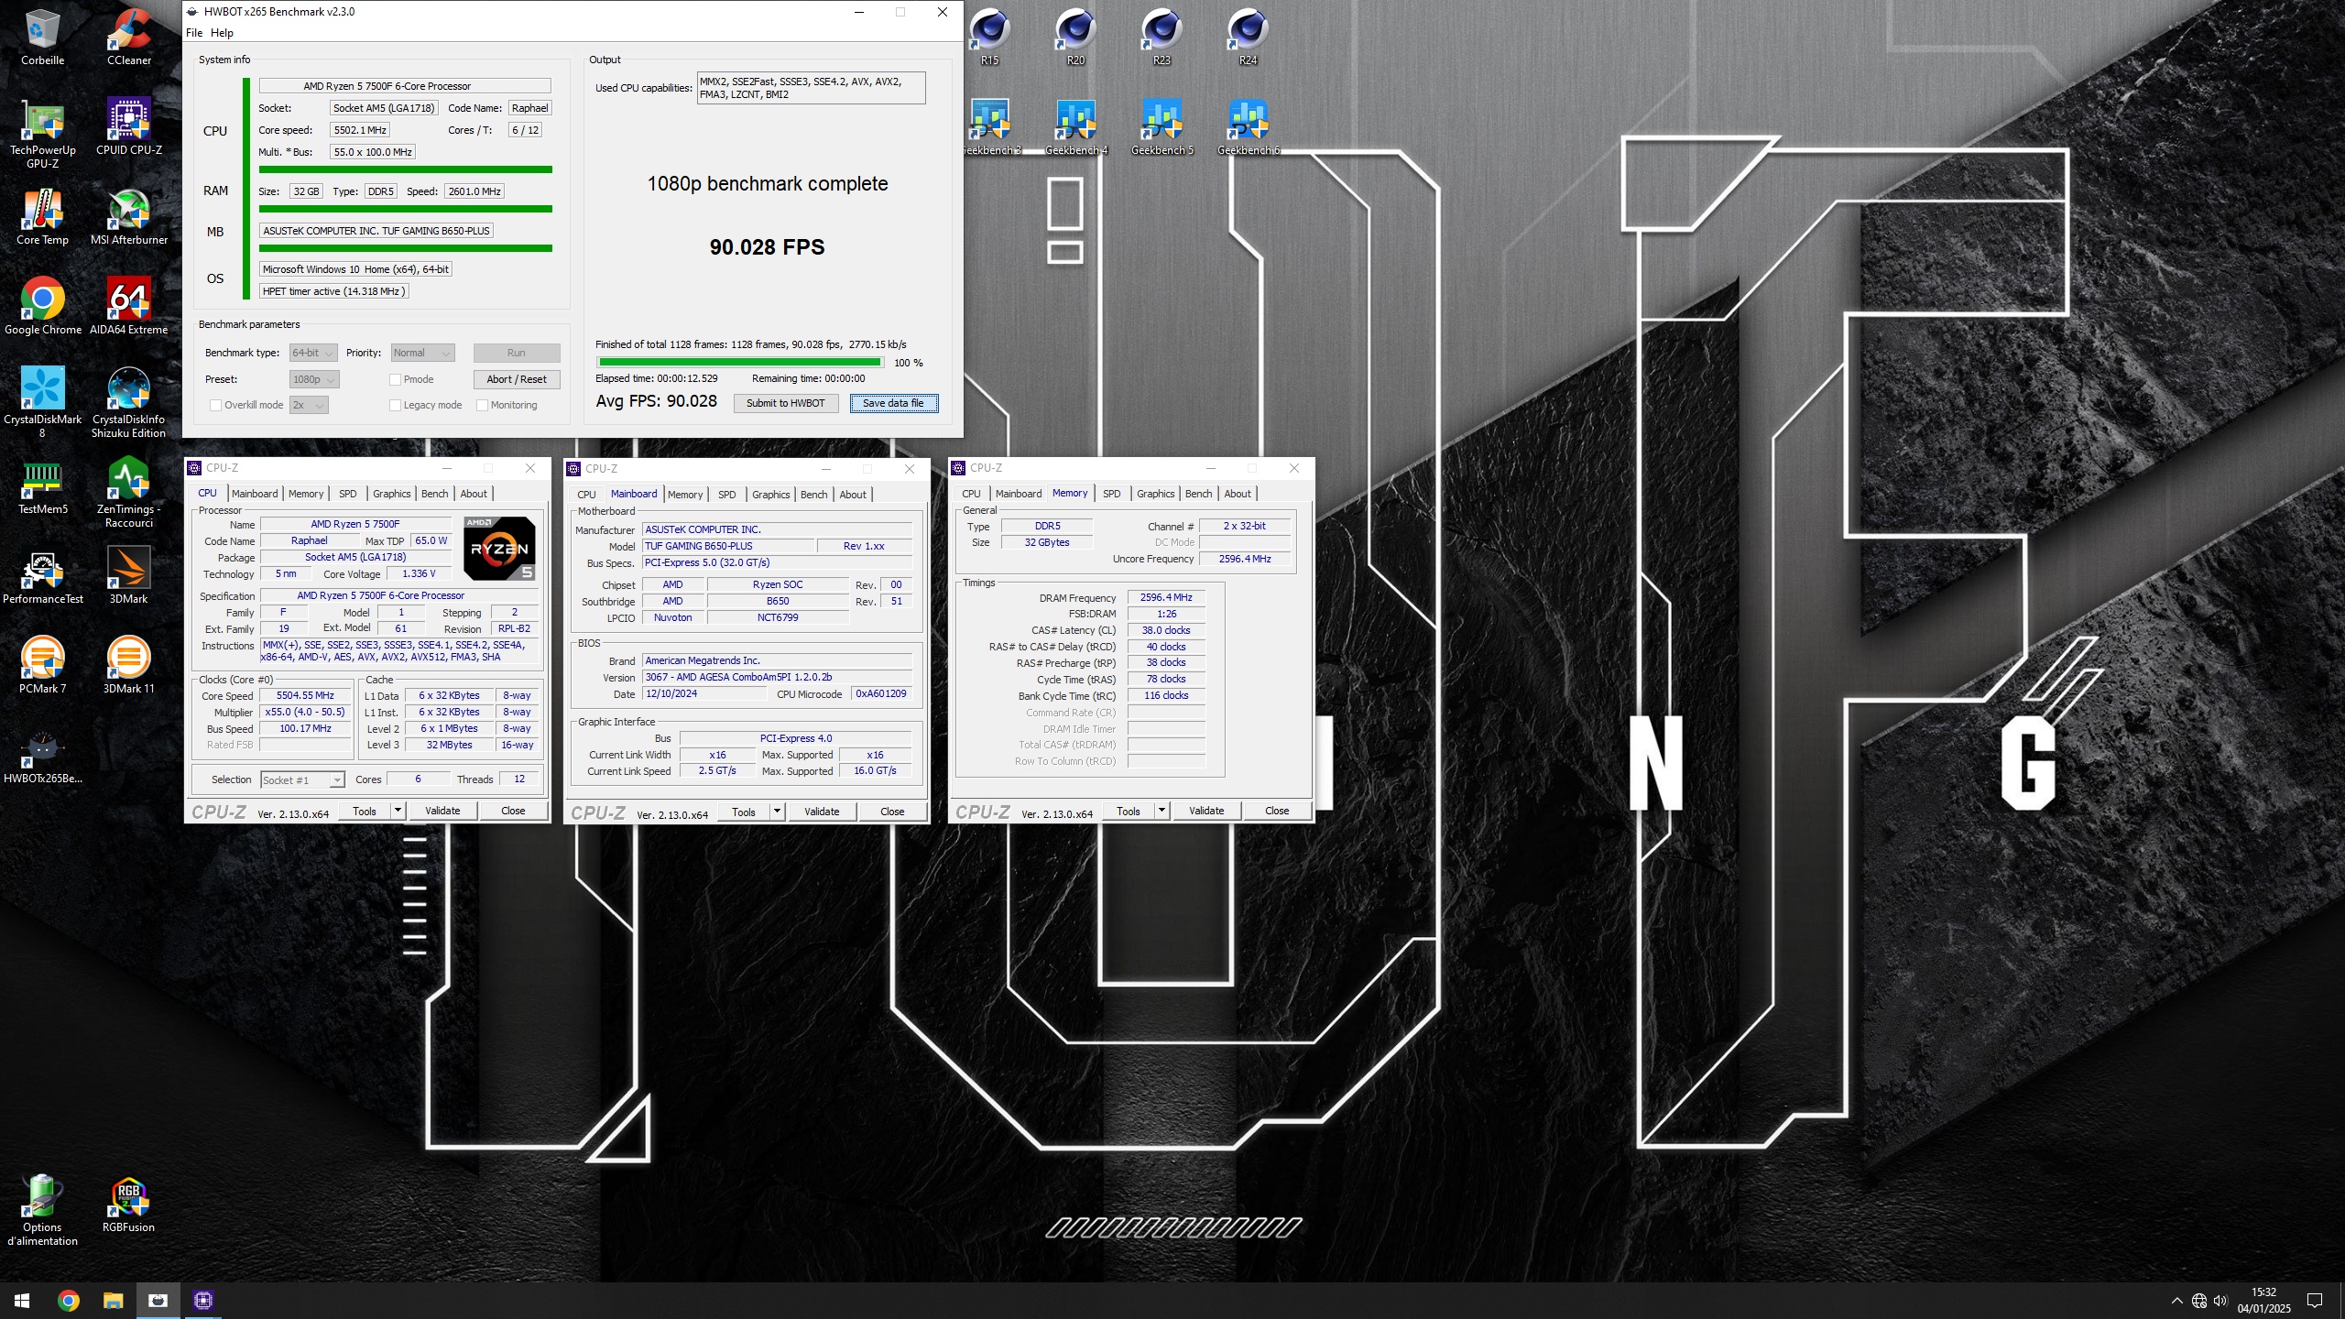Screen dimensions: 2345x1319
Task: Open CrystalDiskInfo Shizuku Edition icon
Action: pyautogui.click(x=128, y=402)
